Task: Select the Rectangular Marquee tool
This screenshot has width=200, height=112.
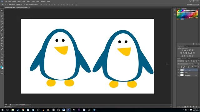Action: tap(2, 13)
